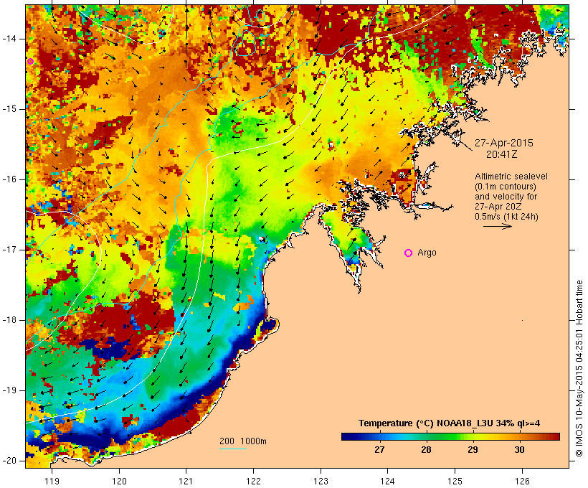
Task: Click the 120 longitude axis label
Action: [119, 481]
